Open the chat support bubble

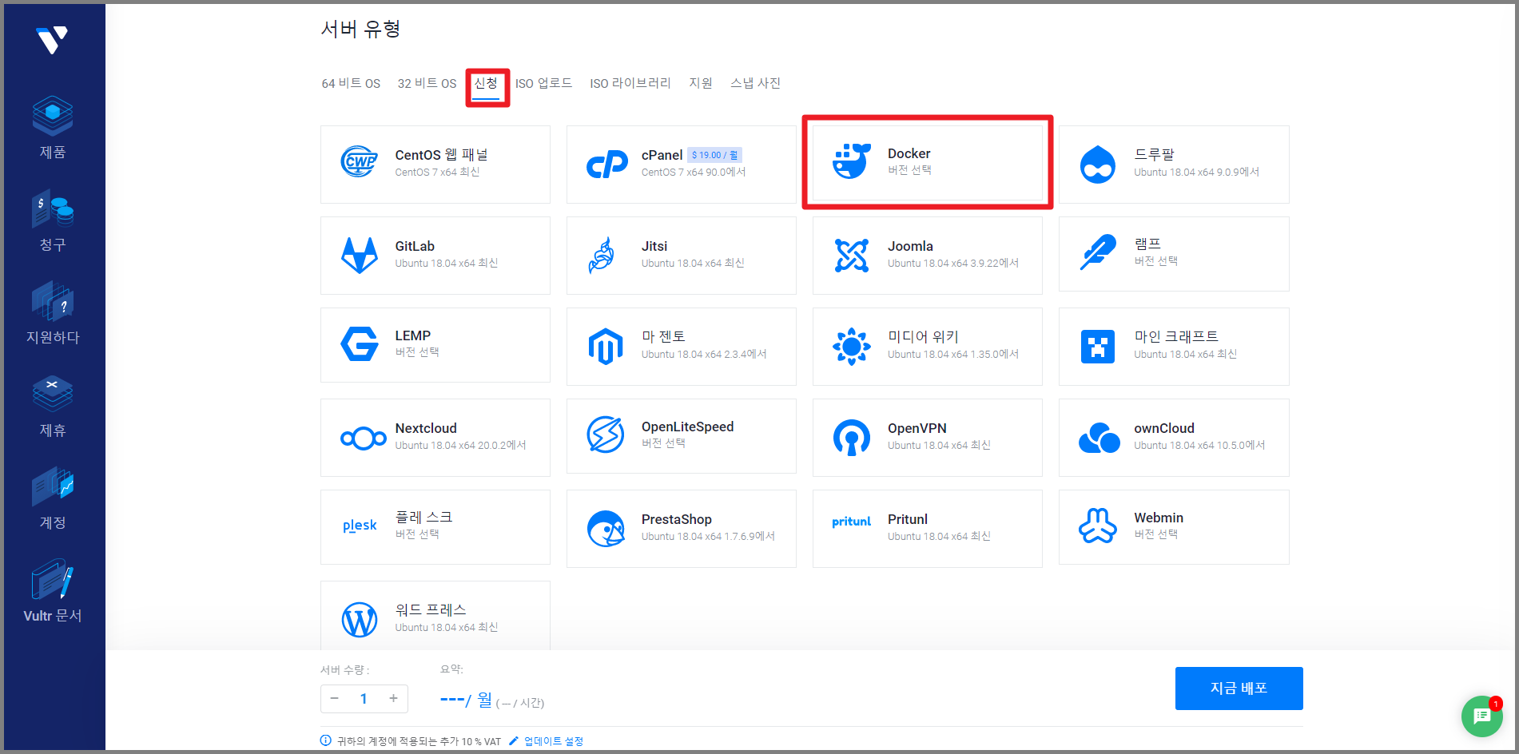coord(1482,716)
